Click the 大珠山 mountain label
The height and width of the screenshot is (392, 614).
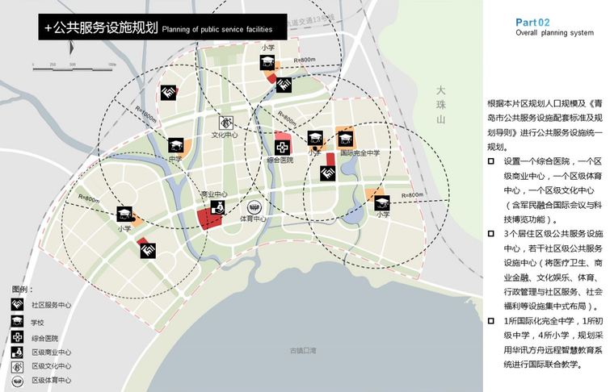tap(441, 105)
